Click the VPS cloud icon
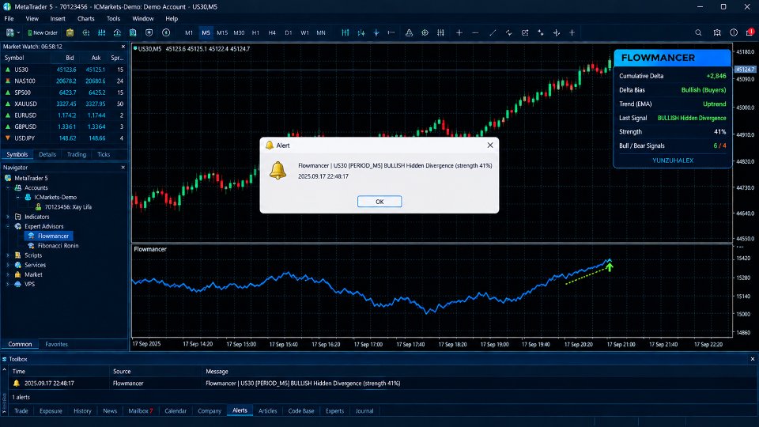759x427 pixels. 18,284
